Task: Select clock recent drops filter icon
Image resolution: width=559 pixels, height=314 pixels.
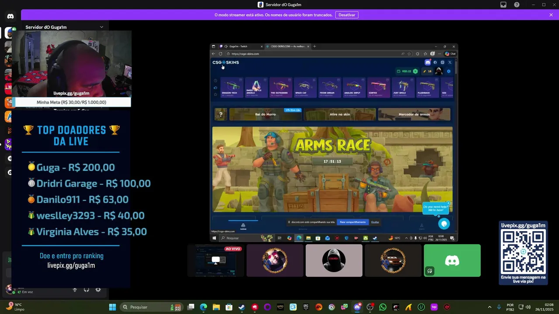Action: [215, 81]
